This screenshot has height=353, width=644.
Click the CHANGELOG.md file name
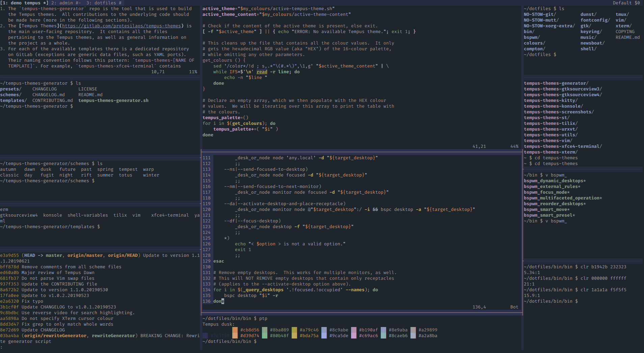coord(49,94)
